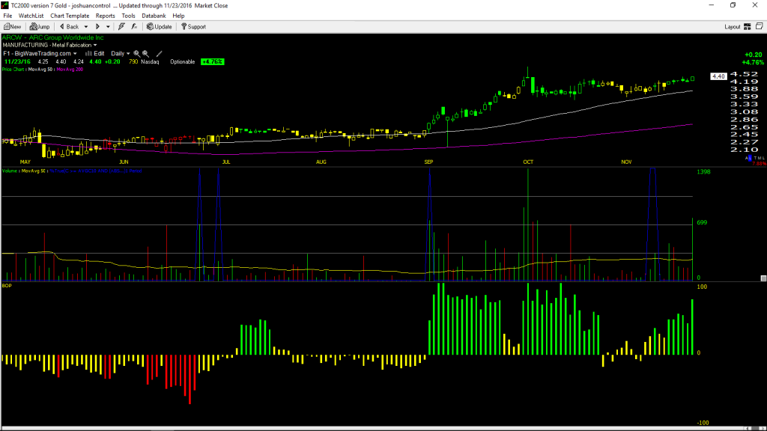Click the Price Chart legend label
The width and height of the screenshot is (767, 431).
click(x=13, y=70)
